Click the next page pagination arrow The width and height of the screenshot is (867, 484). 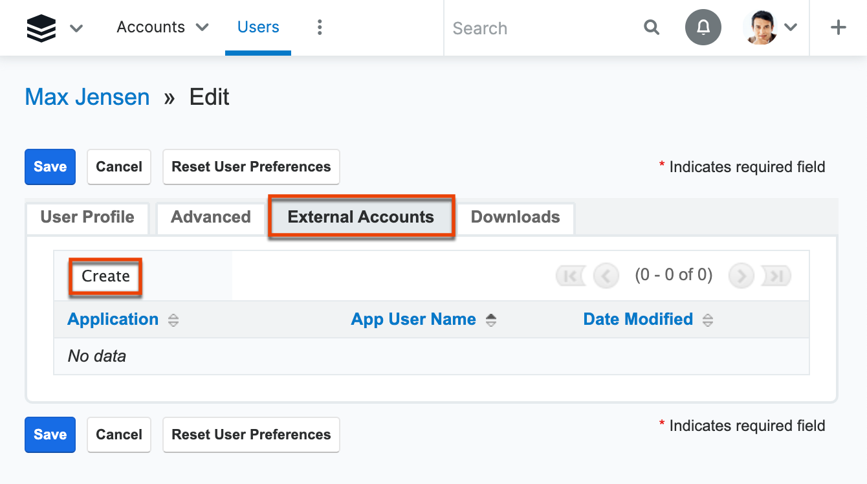pyautogui.click(x=741, y=276)
